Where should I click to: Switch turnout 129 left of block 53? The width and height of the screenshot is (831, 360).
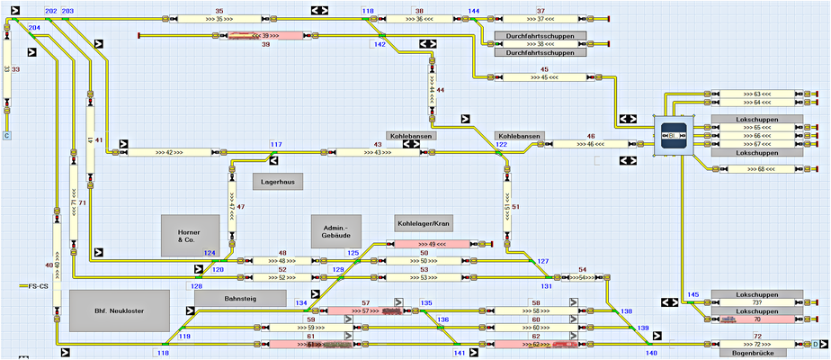pos(341,277)
